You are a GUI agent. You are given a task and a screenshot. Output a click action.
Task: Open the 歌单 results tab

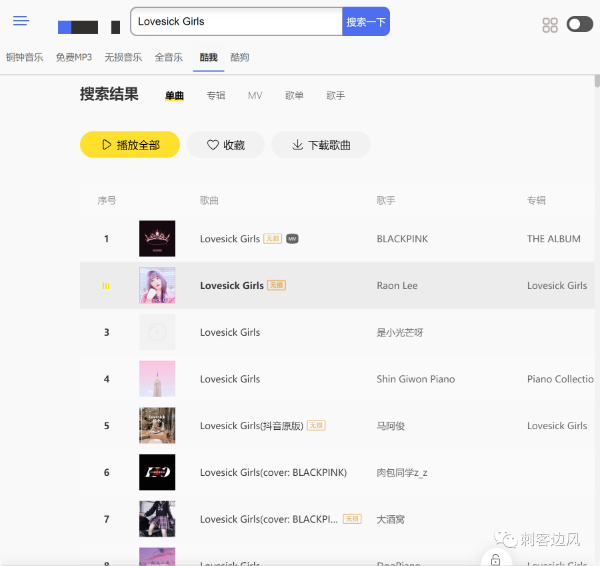coord(294,95)
